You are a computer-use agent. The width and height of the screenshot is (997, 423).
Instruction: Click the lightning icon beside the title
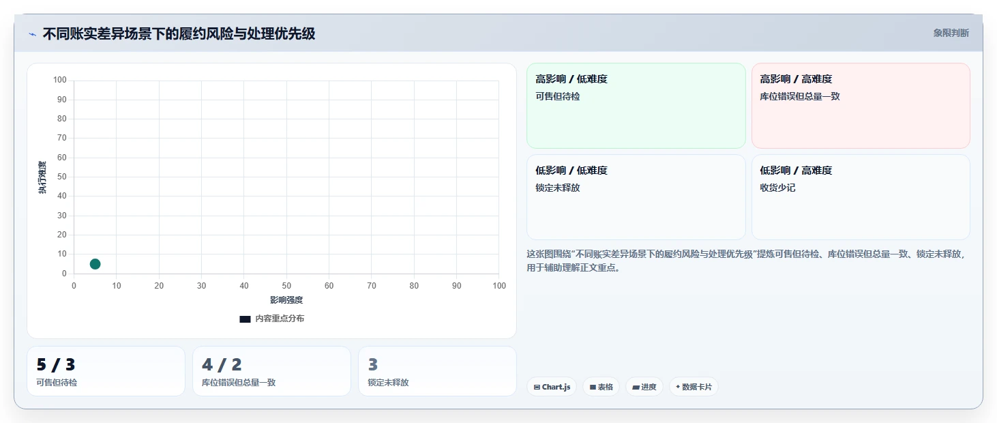32,34
